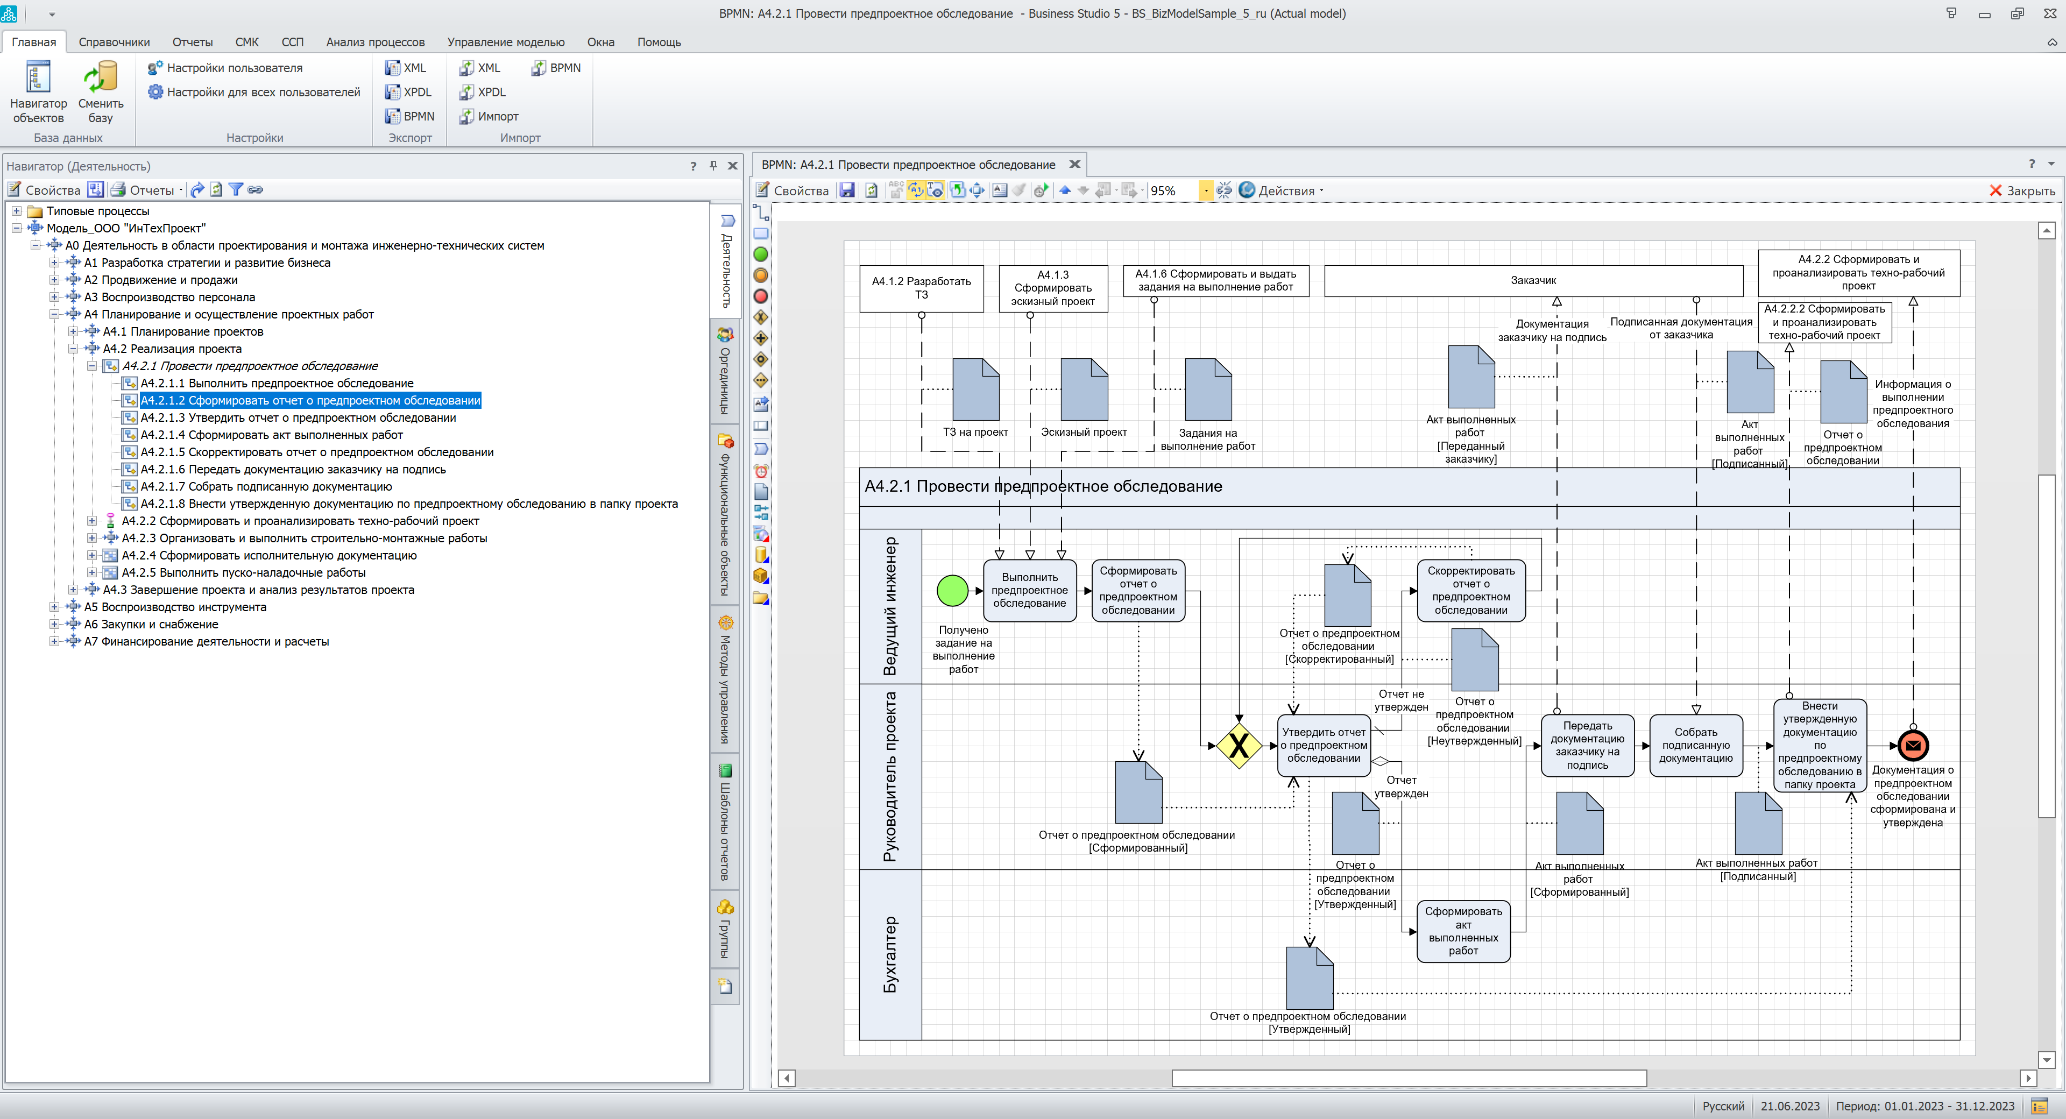
Task: Click the Закрыть button
Action: (2022, 191)
